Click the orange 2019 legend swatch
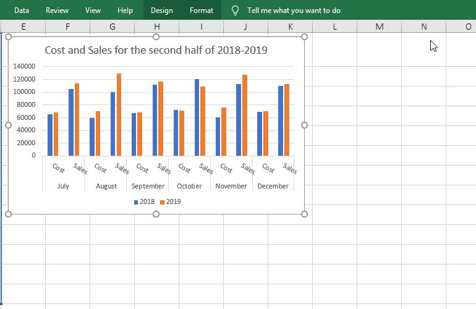 tap(163, 202)
